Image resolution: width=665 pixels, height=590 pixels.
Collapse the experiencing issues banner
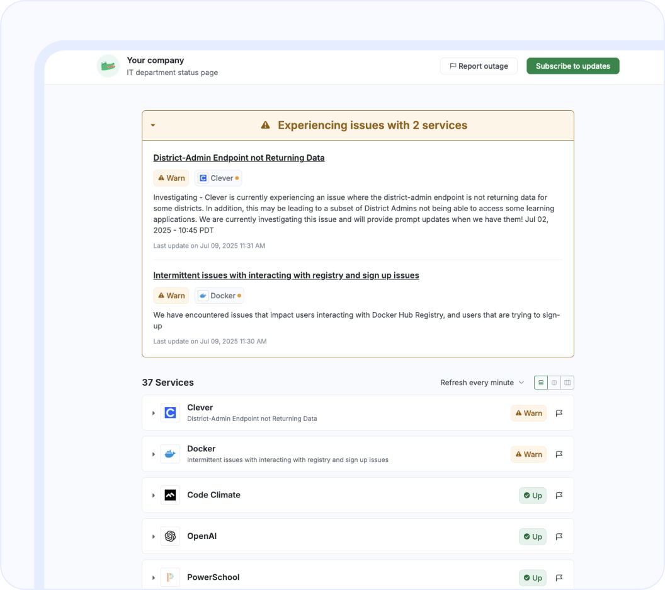tap(152, 125)
